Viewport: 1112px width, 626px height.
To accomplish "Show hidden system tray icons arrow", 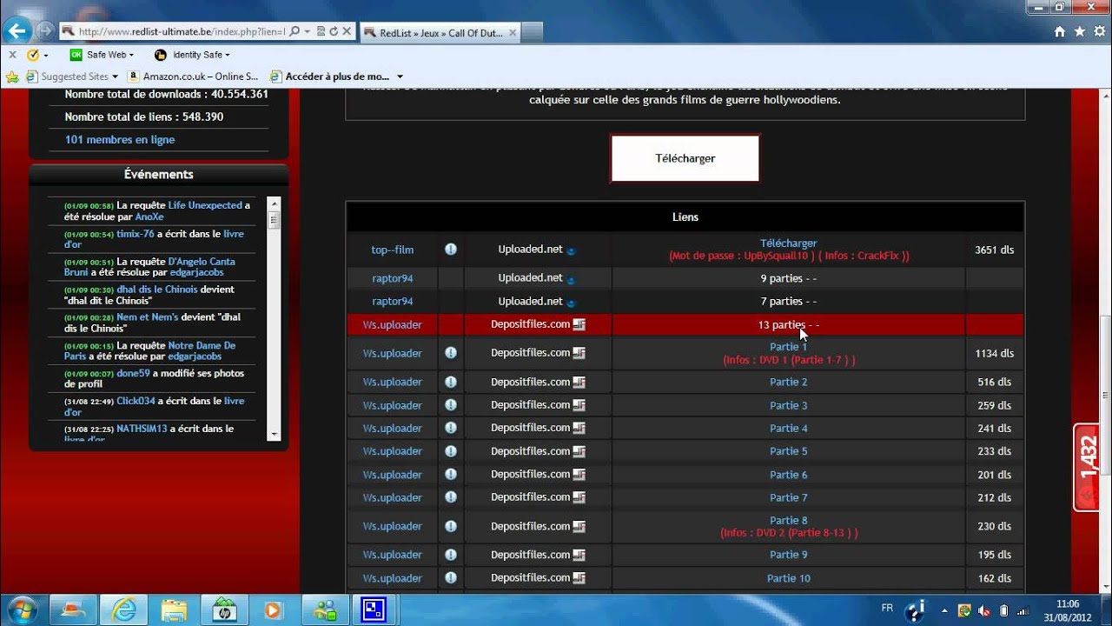I will point(944,610).
